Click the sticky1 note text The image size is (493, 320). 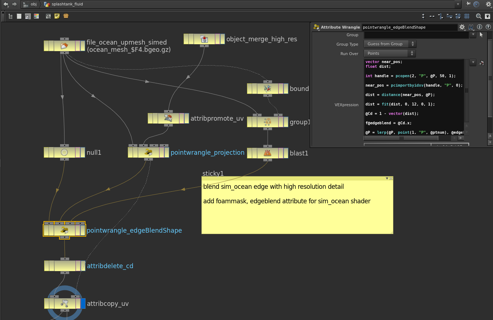(287, 194)
